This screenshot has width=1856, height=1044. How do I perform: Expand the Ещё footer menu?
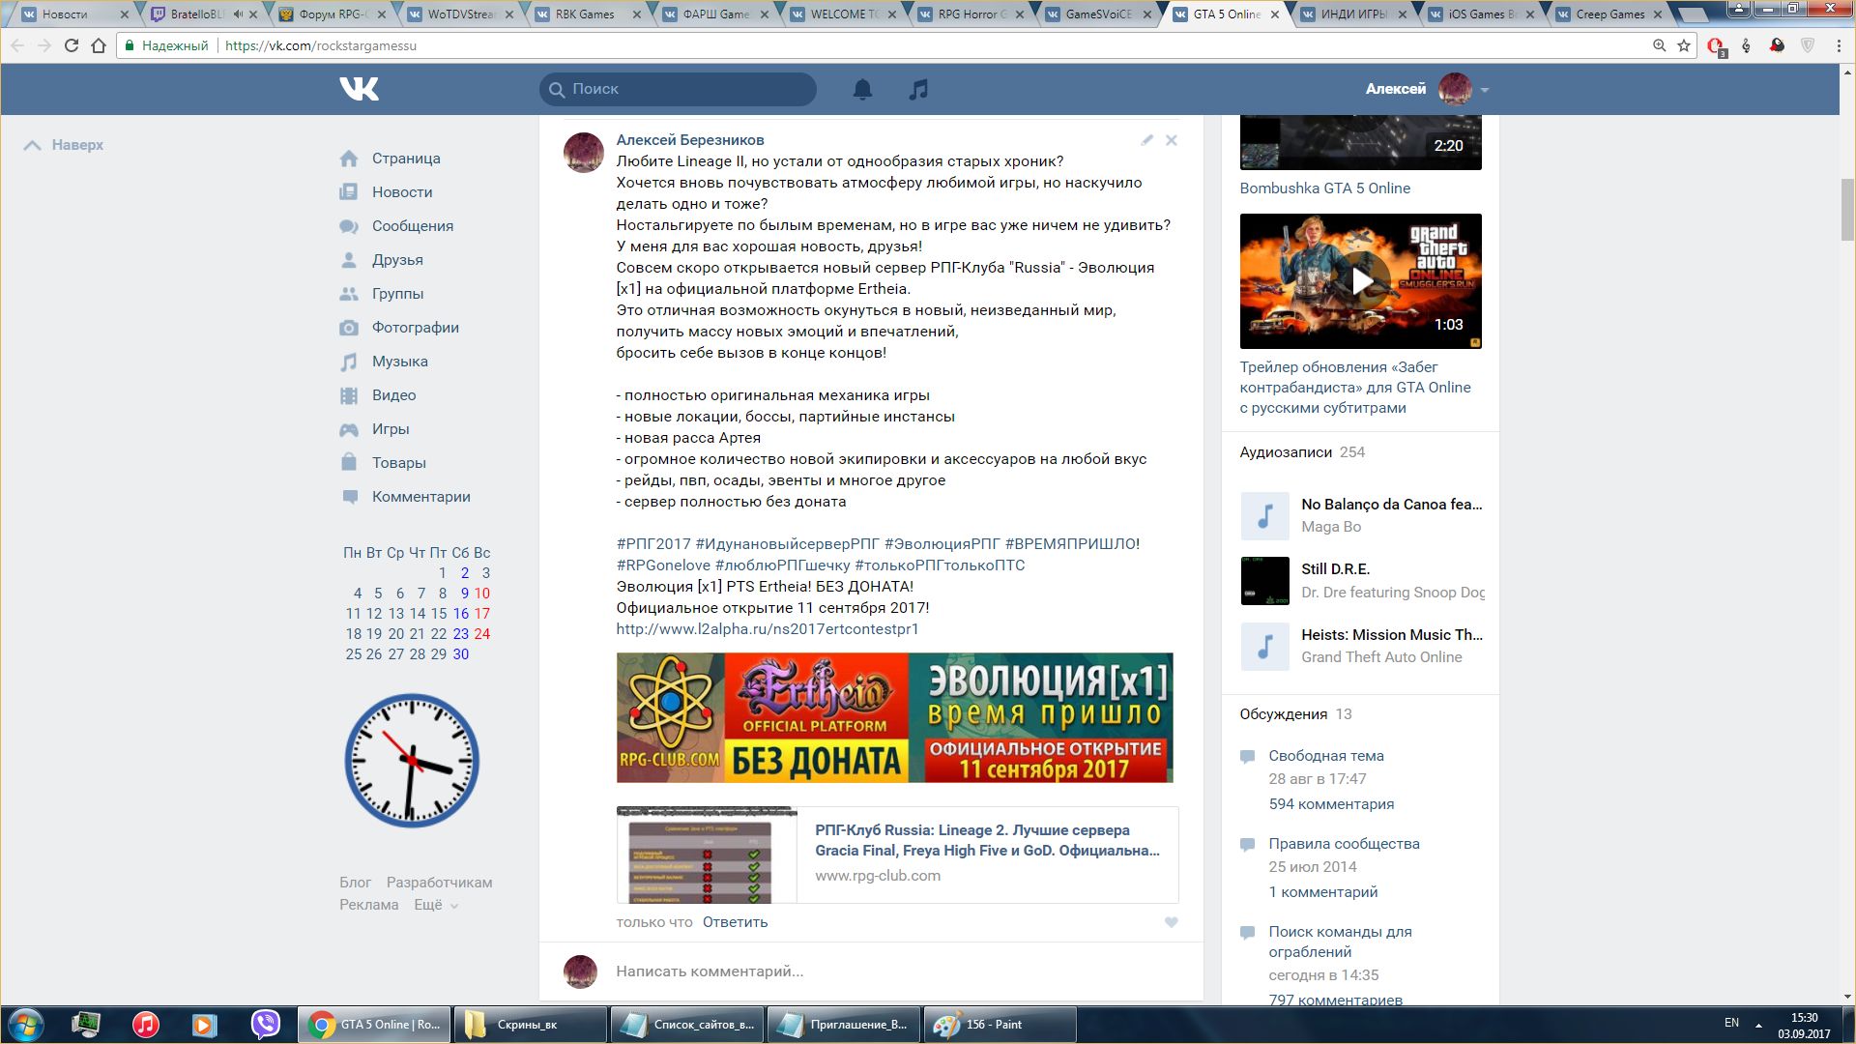point(436,905)
